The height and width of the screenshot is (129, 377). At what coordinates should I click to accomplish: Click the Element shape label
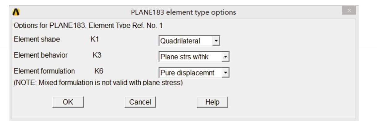click(37, 39)
